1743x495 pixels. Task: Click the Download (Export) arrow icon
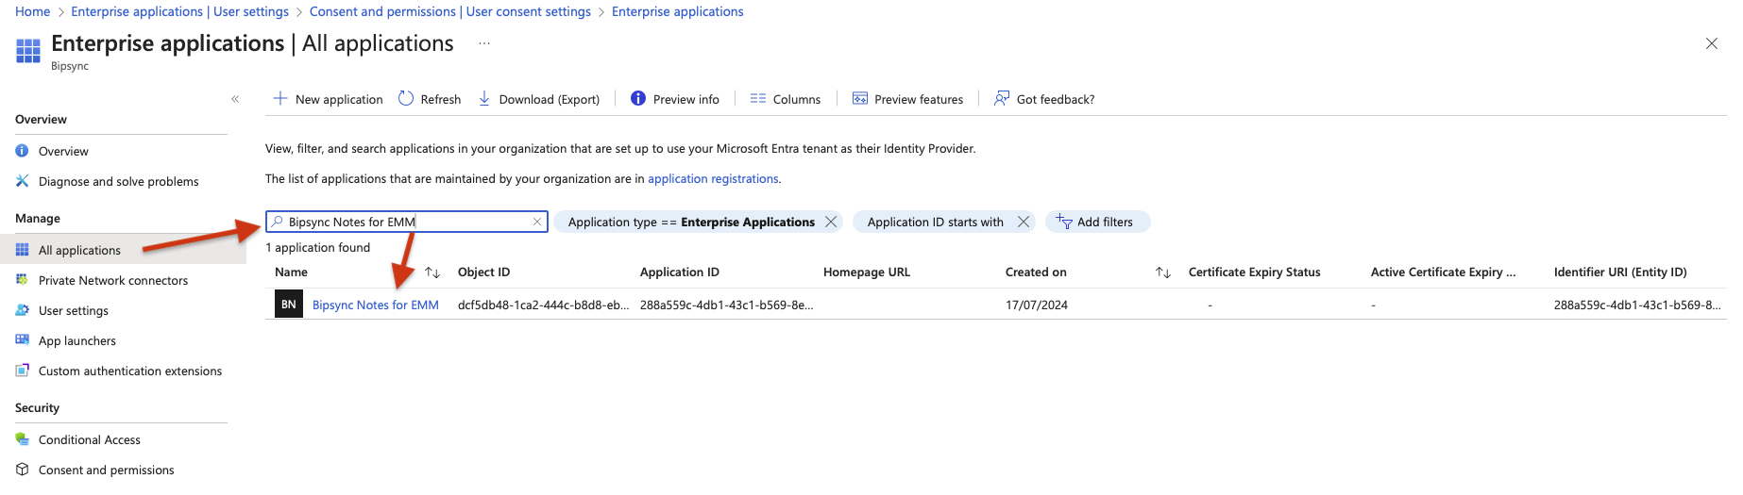pos(484,98)
